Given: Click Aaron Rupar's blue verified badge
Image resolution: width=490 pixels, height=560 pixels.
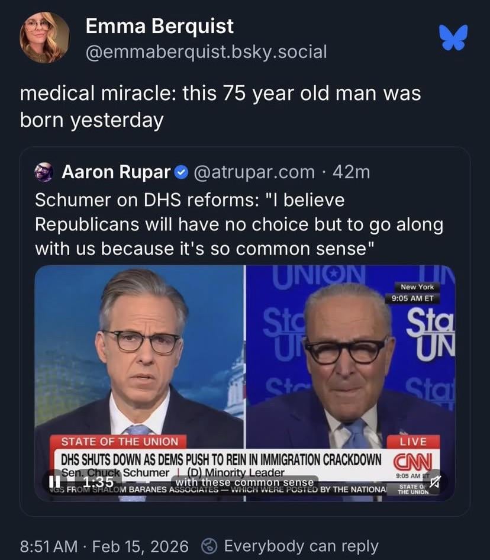Looking at the screenshot, I should coord(182,172).
